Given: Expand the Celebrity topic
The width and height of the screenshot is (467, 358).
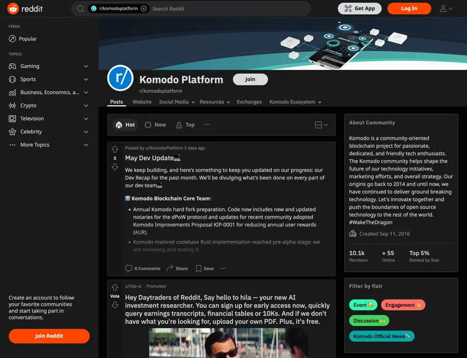Looking at the screenshot, I should [x=86, y=131].
